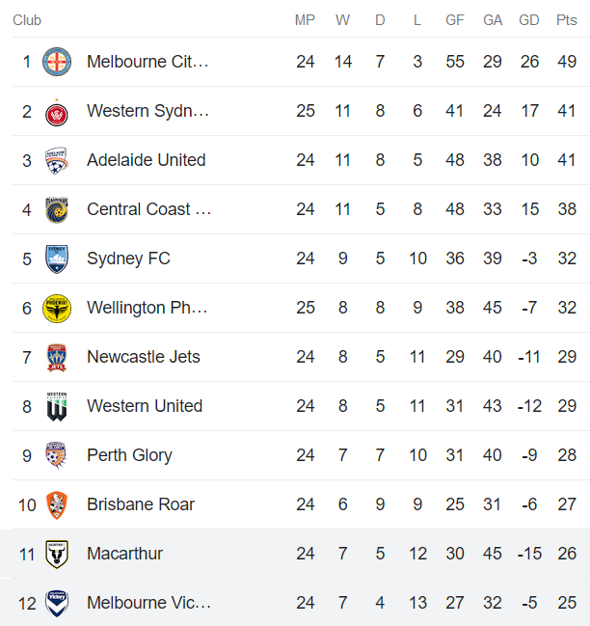Click the Western Sydney Wanderers crest
This screenshot has height=626, width=590.
click(57, 111)
